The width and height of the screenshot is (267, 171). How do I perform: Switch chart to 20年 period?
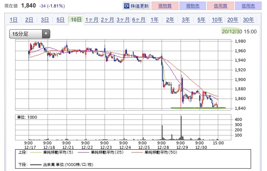click(x=233, y=20)
